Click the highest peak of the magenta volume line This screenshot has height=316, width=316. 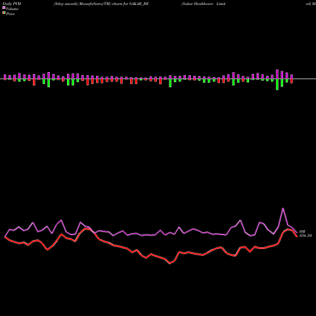point(283,209)
